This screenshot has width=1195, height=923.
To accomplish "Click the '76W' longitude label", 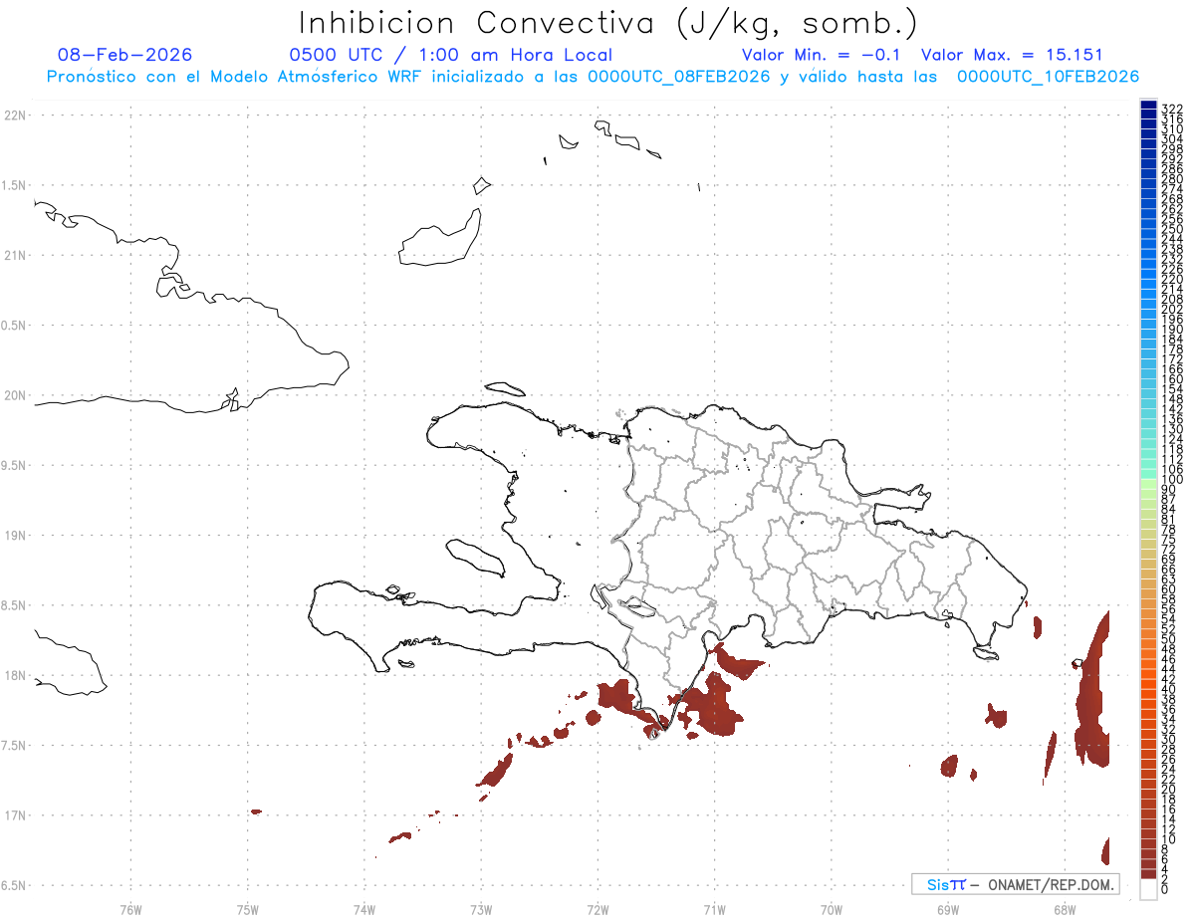I will coord(130,909).
